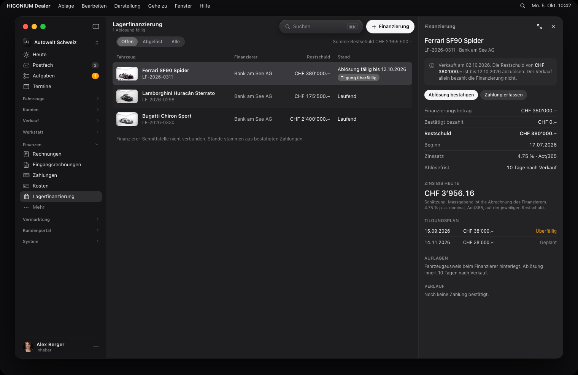Viewport: 578px width, 375px height.
Task: Switch to the Abgelöst filter
Action: [152, 42]
